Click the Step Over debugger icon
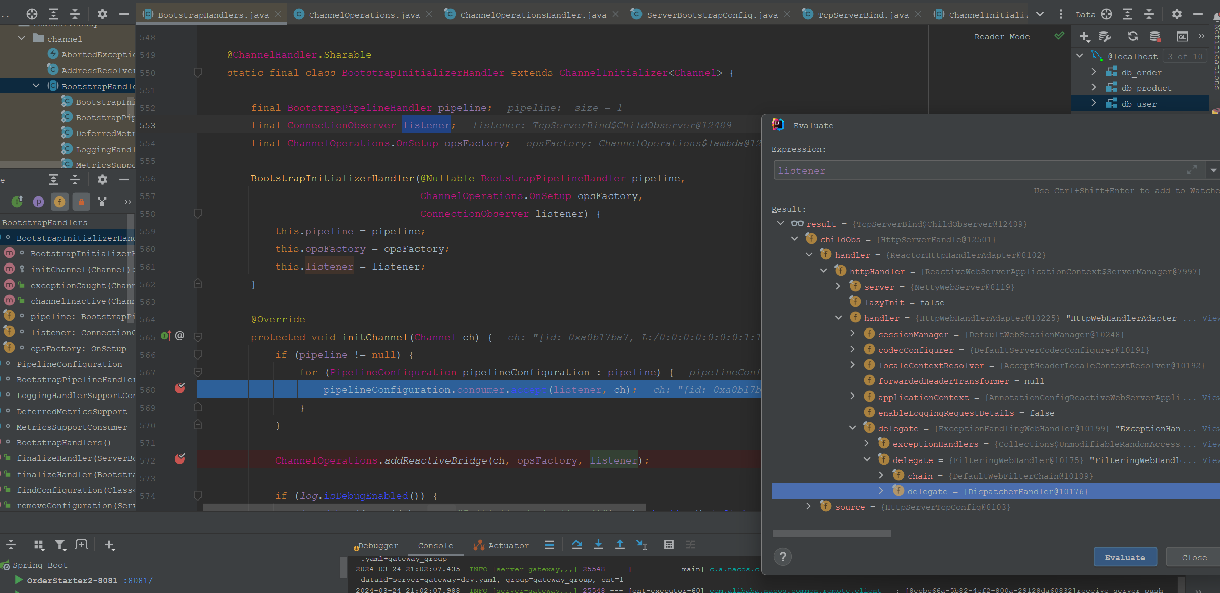1220x593 pixels. [x=577, y=545]
